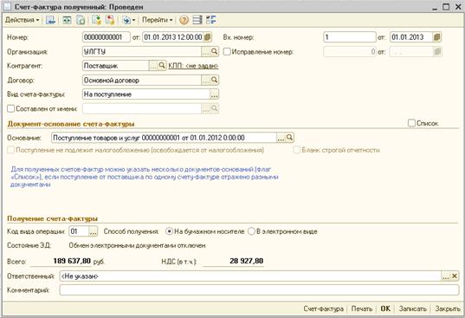Viewport: 465px width, 318px height.
Task: Click the magnifier icon beside Основание
Action: coord(289,138)
